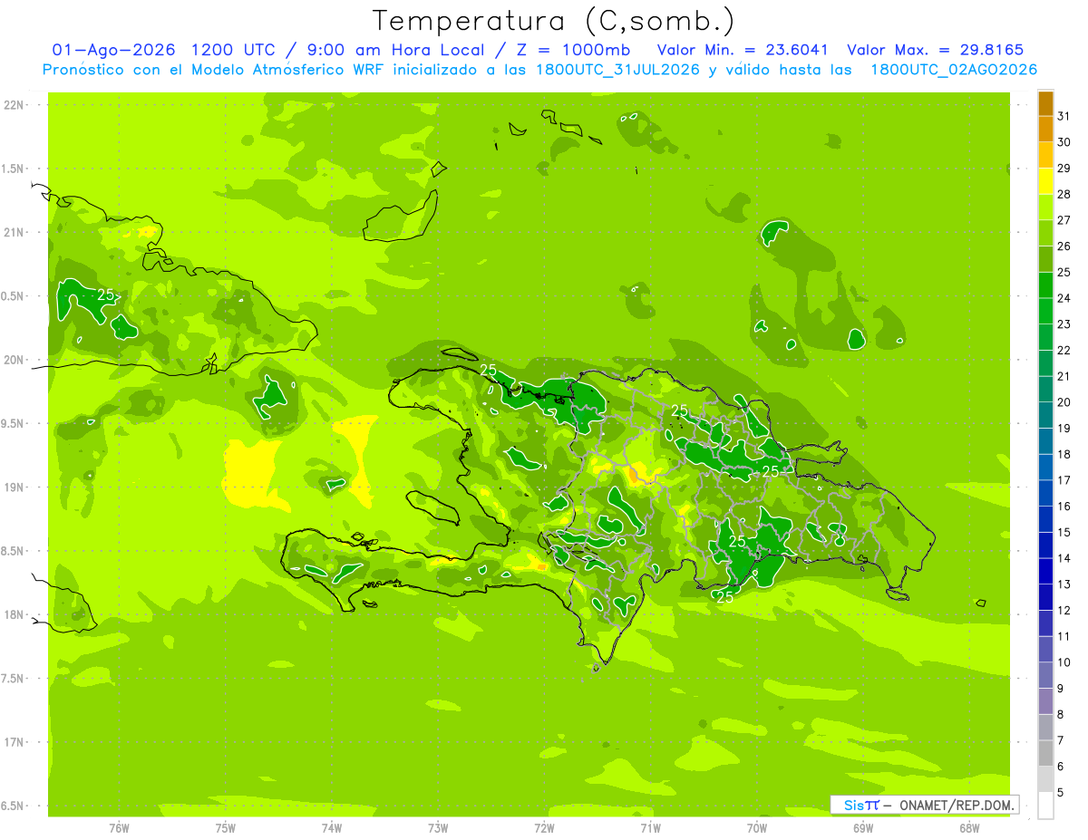
Task: Click the white legend swatch below 5
Action: tap(1045, 806)
